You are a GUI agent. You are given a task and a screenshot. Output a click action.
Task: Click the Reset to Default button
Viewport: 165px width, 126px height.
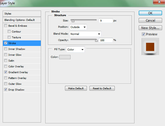[102, 88]
